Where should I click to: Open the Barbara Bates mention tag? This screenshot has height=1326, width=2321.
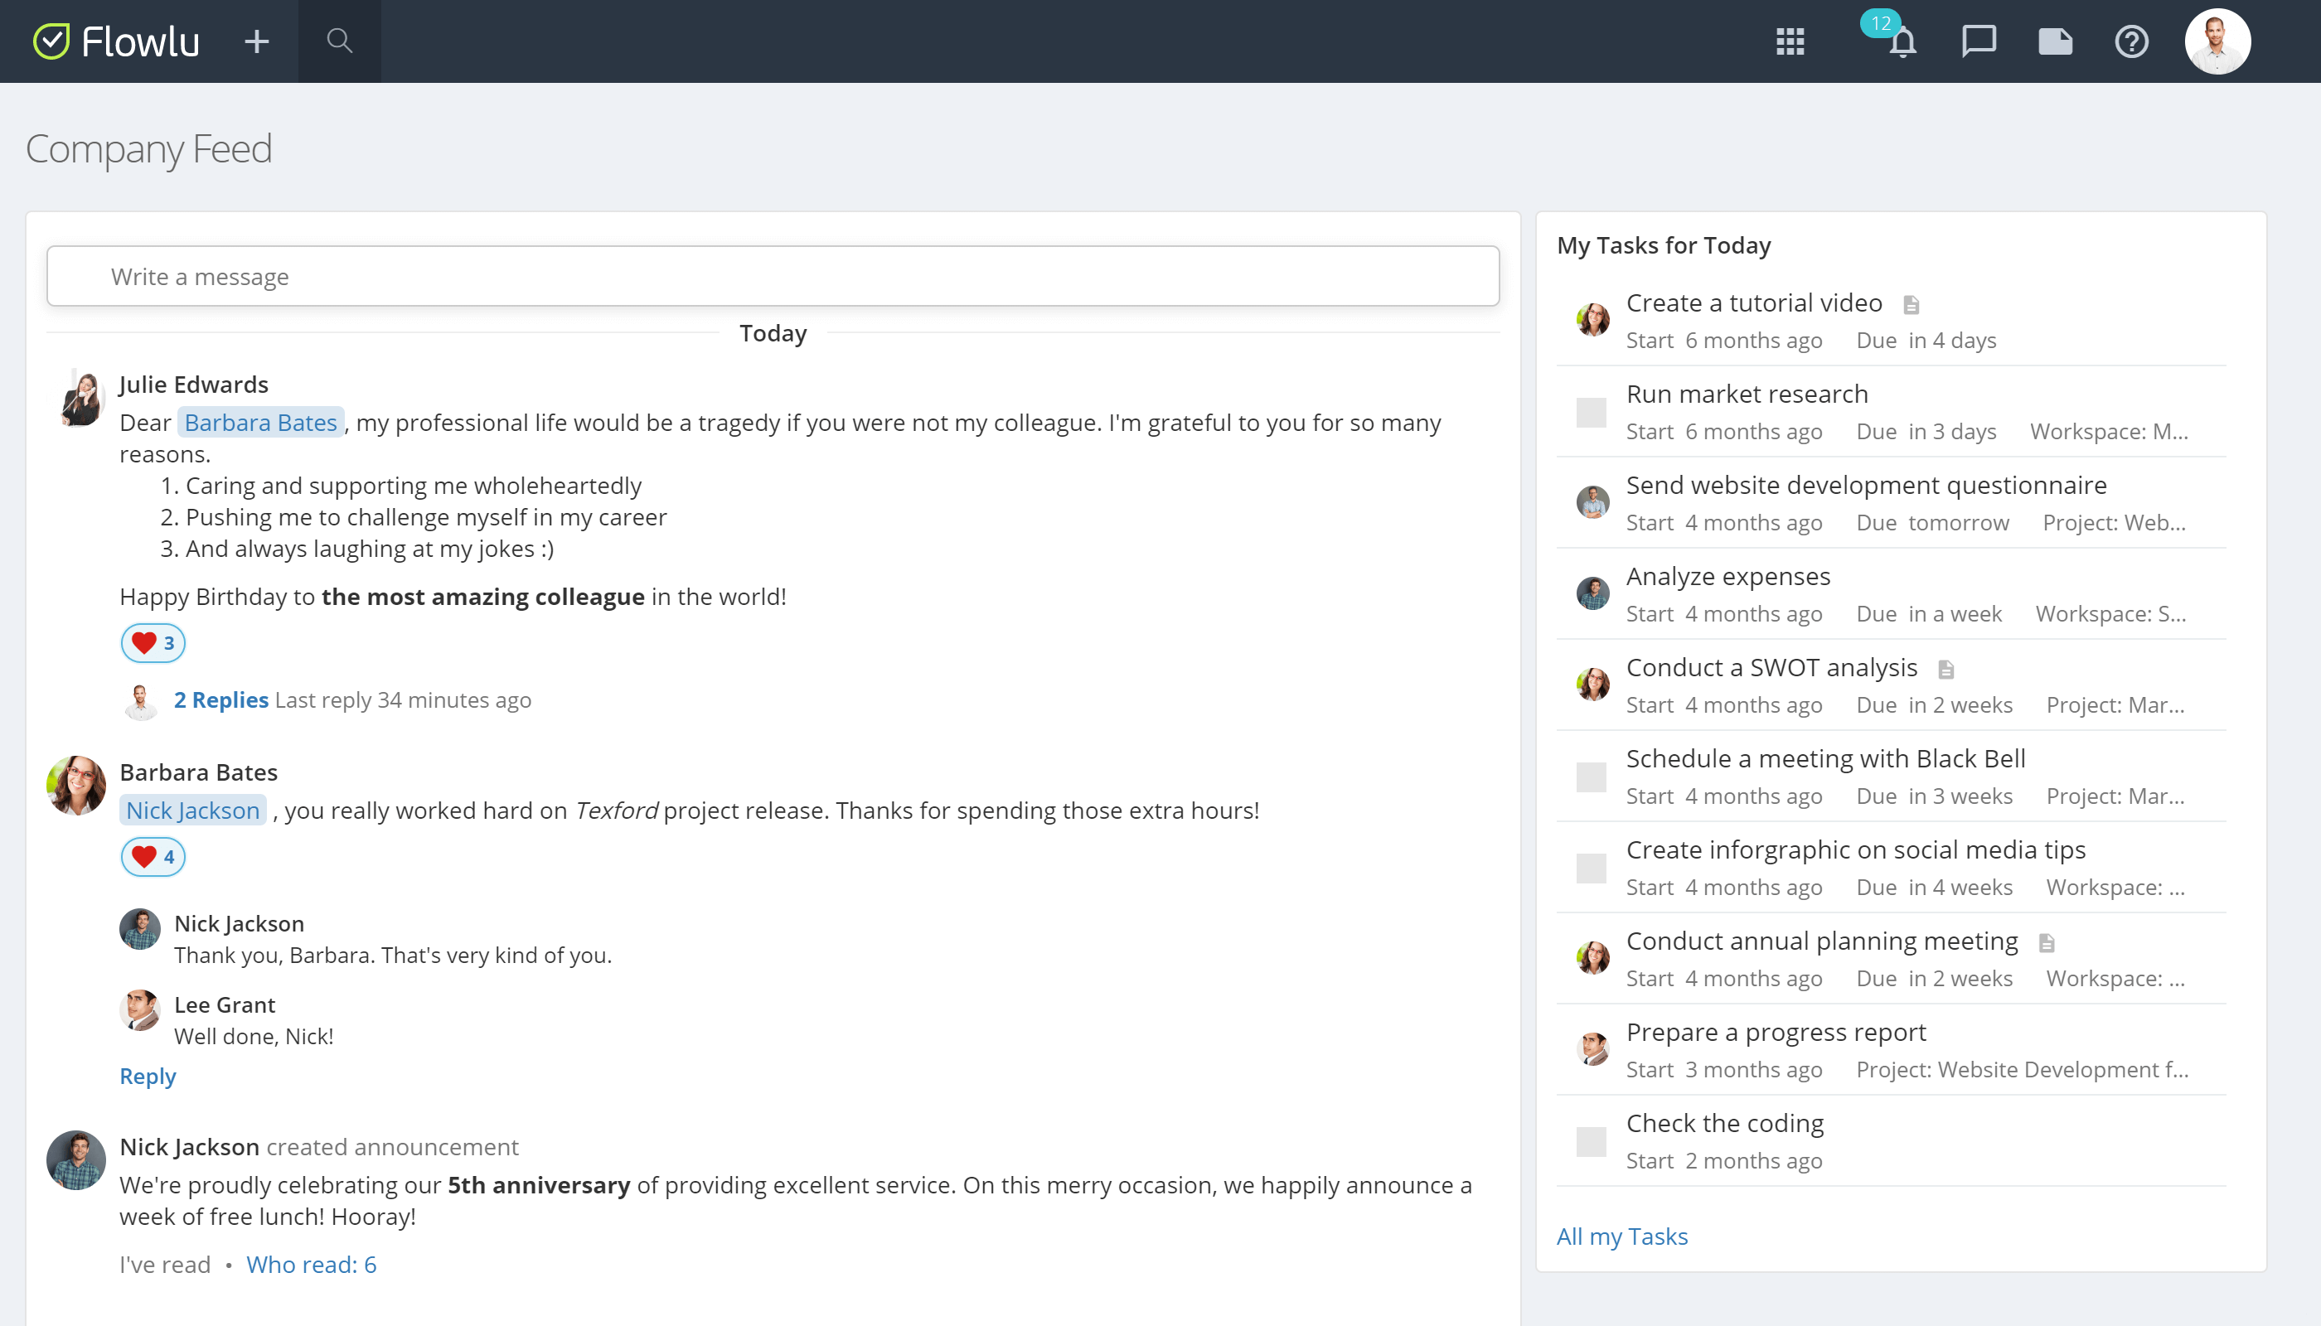click(x=260, y=423)
